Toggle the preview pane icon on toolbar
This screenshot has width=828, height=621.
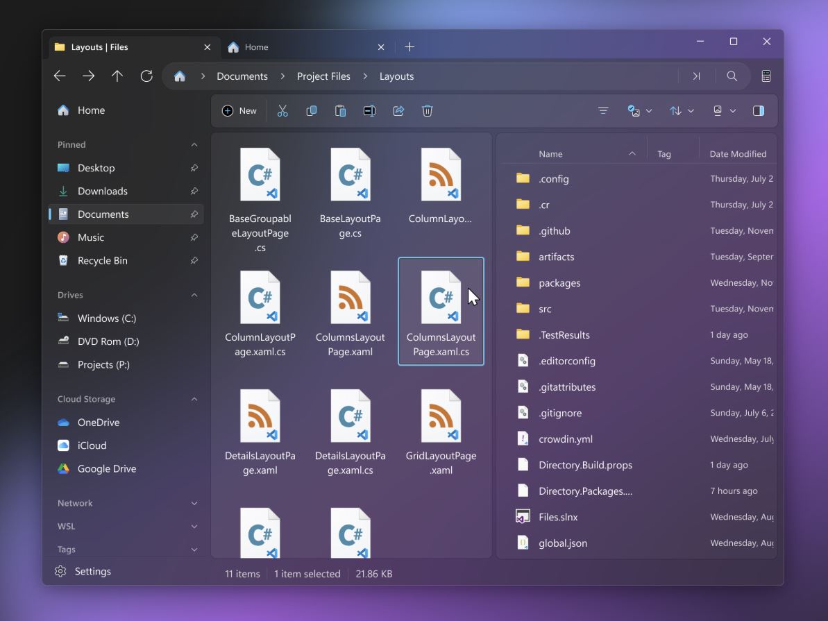tap(718, 110)
